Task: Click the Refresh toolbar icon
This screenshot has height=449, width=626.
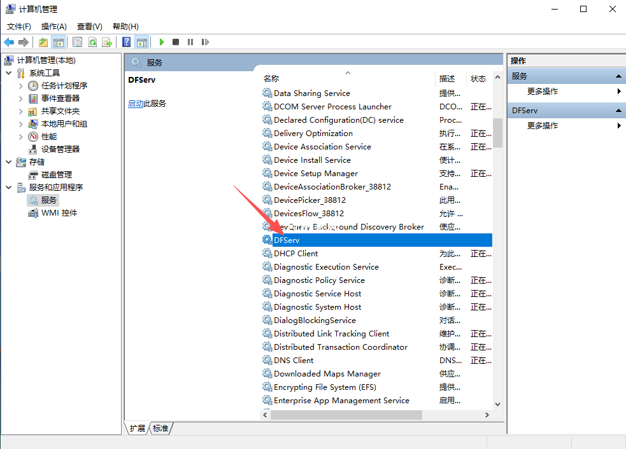Action: coord(92,42)
